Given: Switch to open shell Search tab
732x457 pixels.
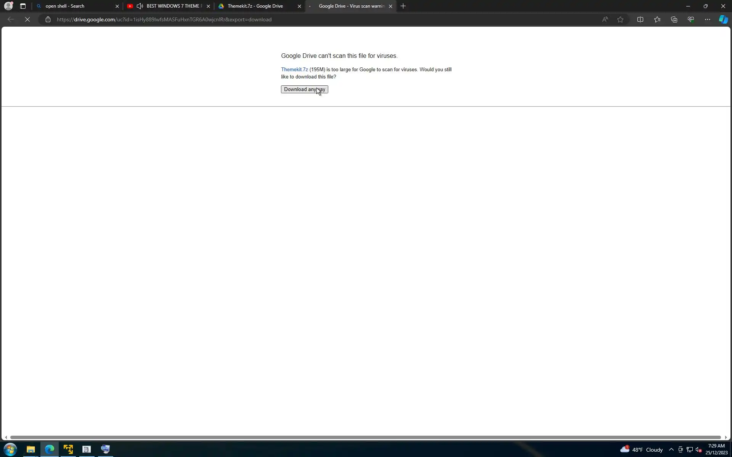Looking at the screenshot, I should point(76,6).
